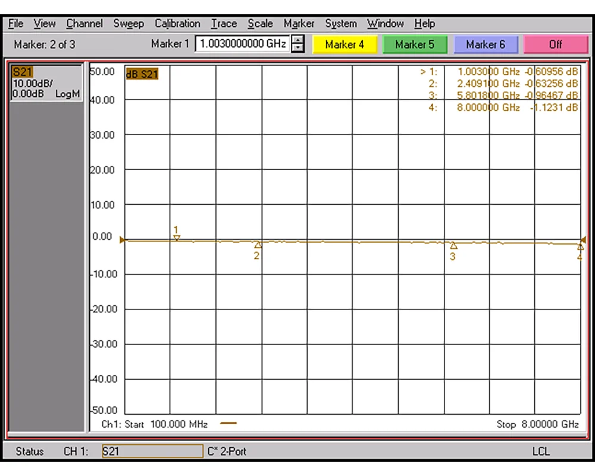The width and height of the screenshot is (595, 476).
Task: Activate the green Marker 5 button
Action: pos(415,45)
